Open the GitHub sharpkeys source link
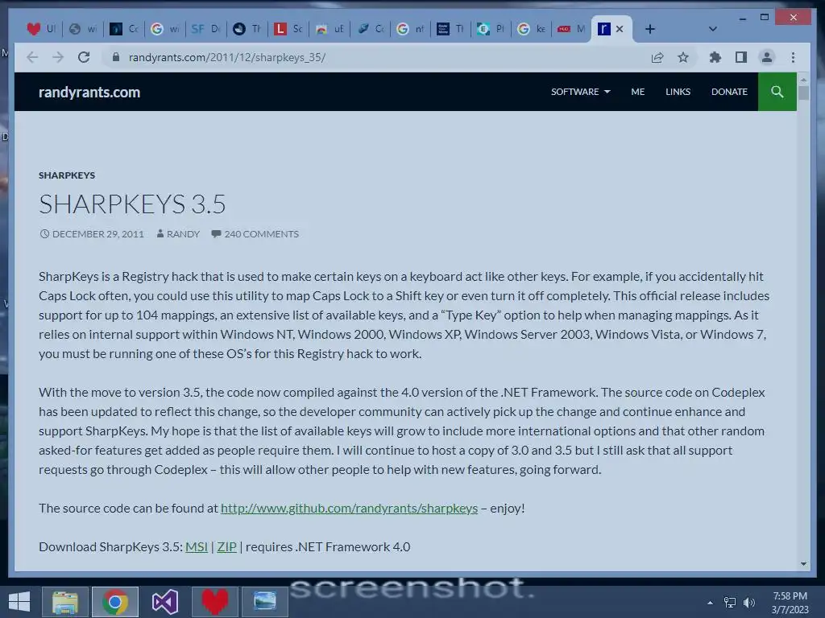The image size is (825, 618). point(349,509)
